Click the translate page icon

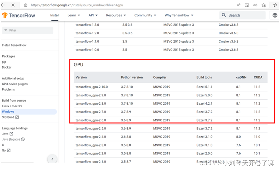point(255,5)
